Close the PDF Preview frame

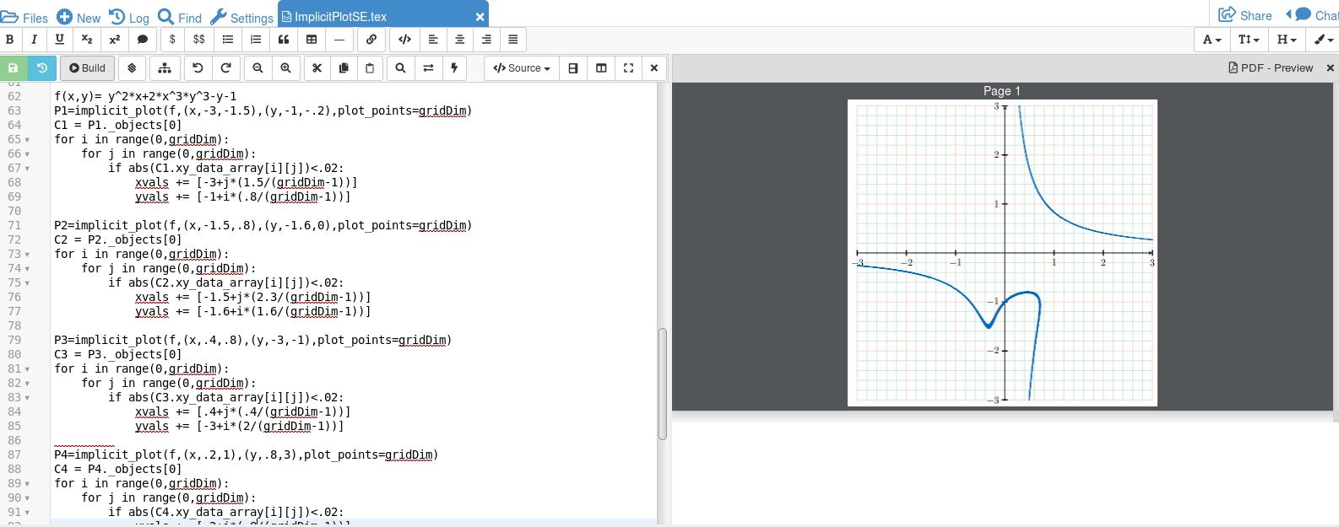click(1330, 67)
